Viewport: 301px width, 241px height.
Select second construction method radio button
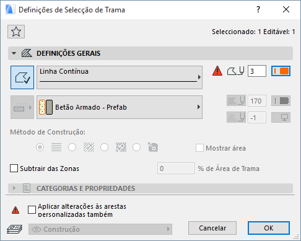[72, 147]
